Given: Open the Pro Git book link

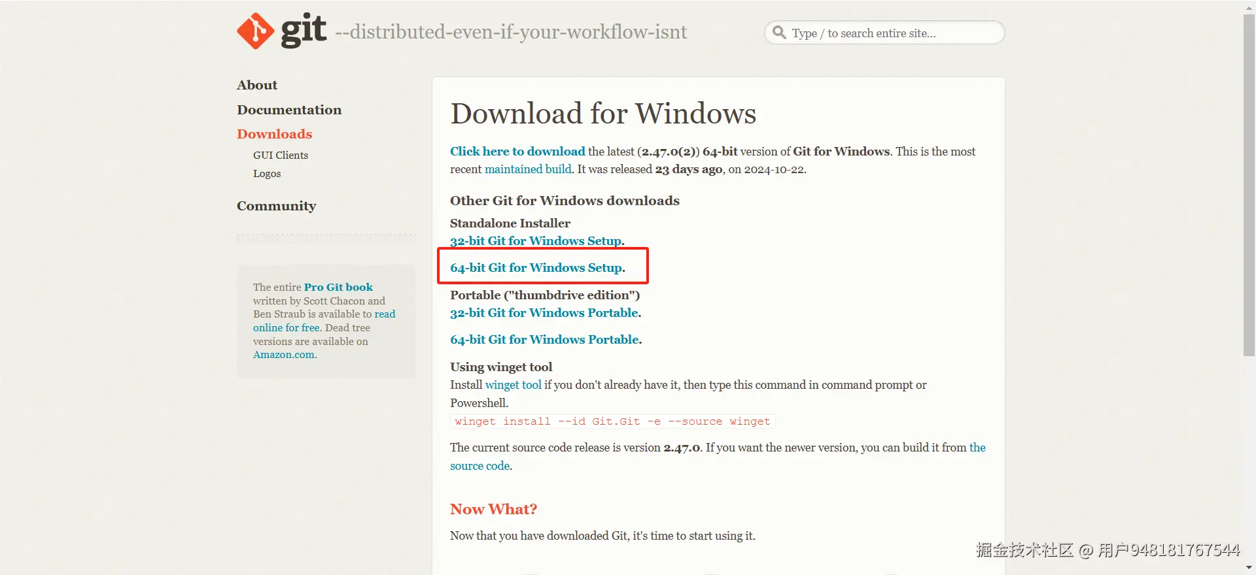Looking at the screenshot, I should [338, 287].
